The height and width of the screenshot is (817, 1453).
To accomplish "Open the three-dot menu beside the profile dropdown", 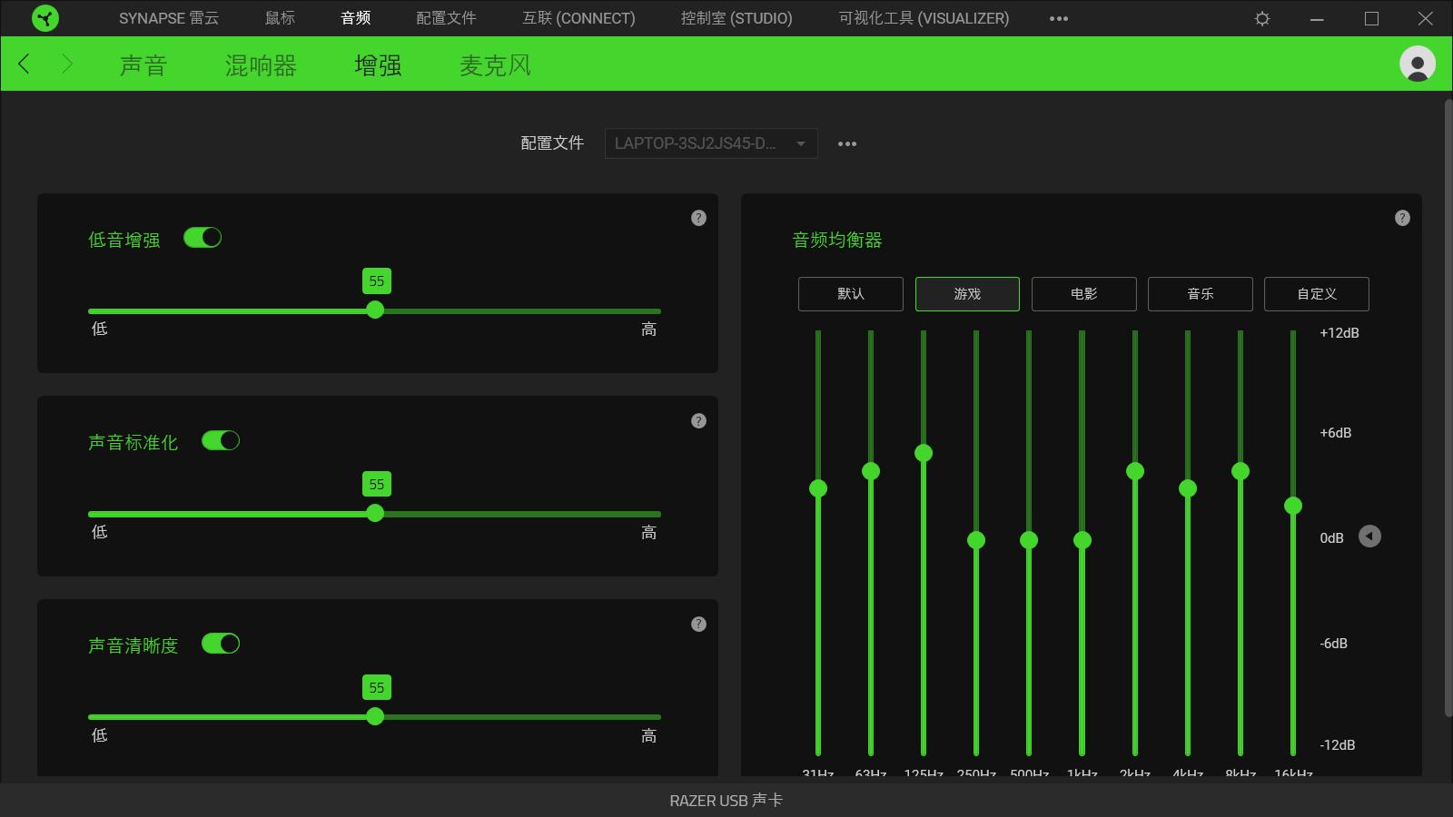I will [x=847, y=143].
